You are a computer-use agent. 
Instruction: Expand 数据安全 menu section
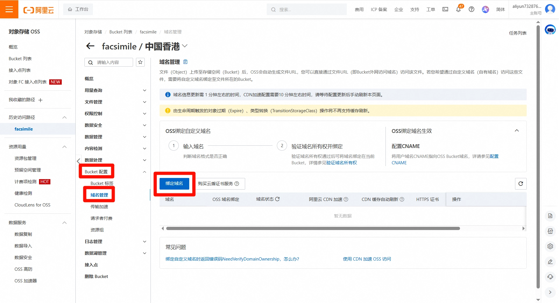click(144, 125)
